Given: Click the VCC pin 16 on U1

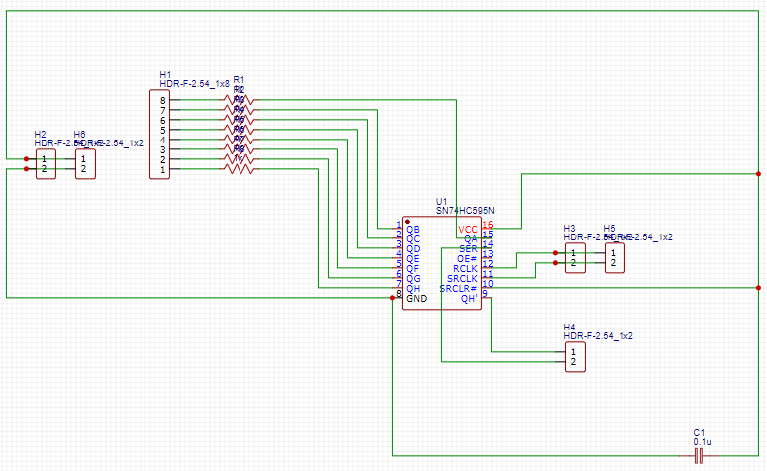Looking at the screenshot, I should [487, 225].
